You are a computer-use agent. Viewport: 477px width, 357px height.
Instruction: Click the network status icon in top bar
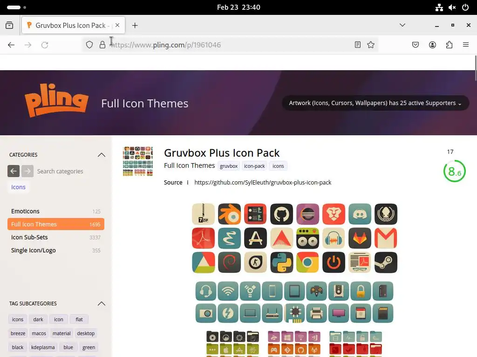pyautogui.click(x=439, y=7)
